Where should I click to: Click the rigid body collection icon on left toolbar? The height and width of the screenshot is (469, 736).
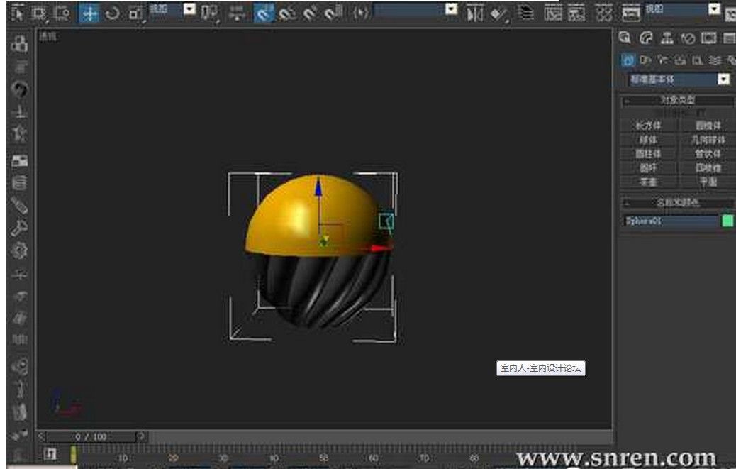click(19, 44)
